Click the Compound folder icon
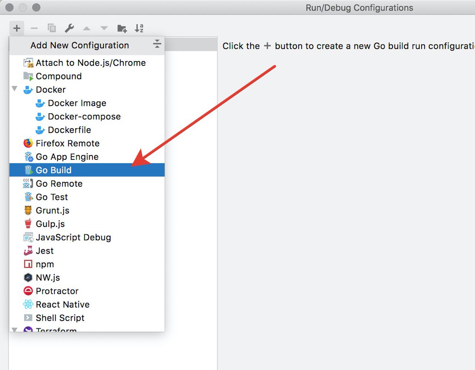475x370 pixels. (28, 76)
